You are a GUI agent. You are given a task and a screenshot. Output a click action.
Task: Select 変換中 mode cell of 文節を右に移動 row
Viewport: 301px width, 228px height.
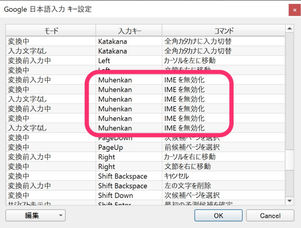tap(51, 166)
